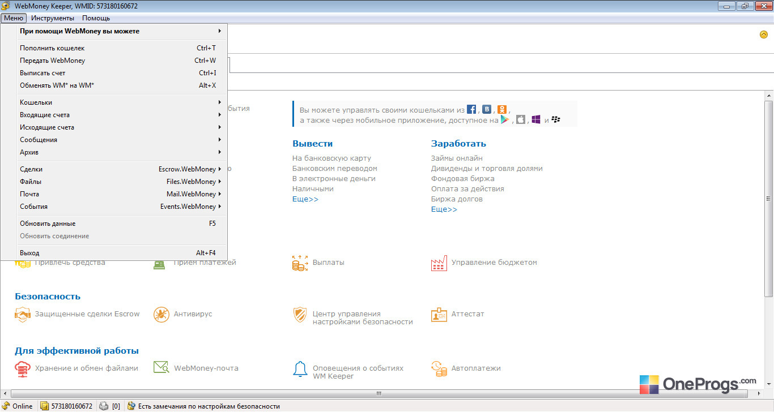Click the Online connection status icon
The width and height of the screenshot is (774, 412).
[6, 406]
